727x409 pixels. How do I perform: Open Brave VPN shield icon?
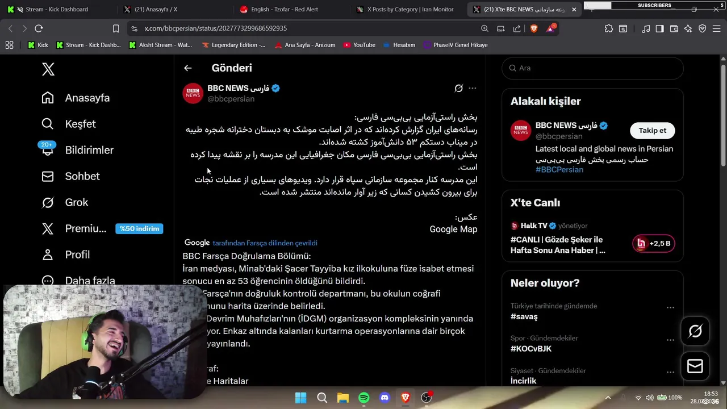pos(703,28)
